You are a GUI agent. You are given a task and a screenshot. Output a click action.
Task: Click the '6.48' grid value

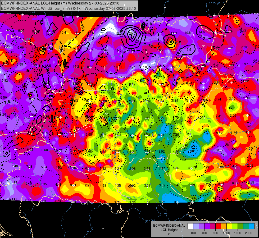click(x=177, y=185)
